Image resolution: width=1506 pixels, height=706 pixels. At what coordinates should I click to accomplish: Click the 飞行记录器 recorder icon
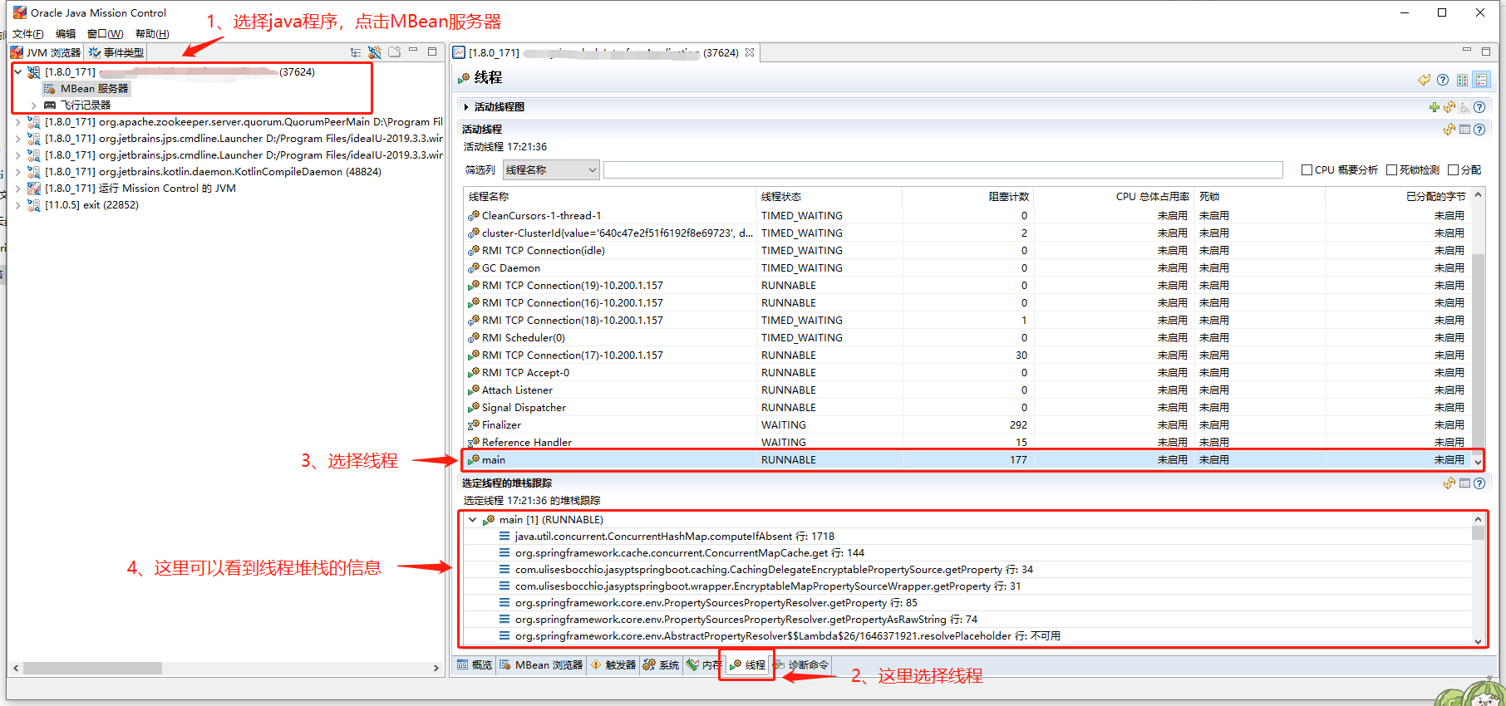point(50,105)
